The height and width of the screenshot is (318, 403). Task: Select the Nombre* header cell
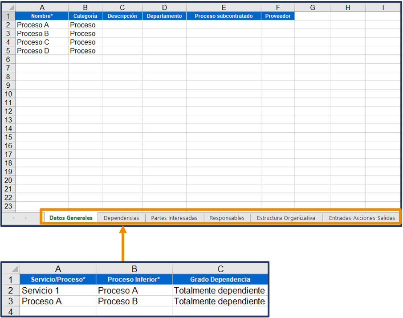[x=42, y=16]
